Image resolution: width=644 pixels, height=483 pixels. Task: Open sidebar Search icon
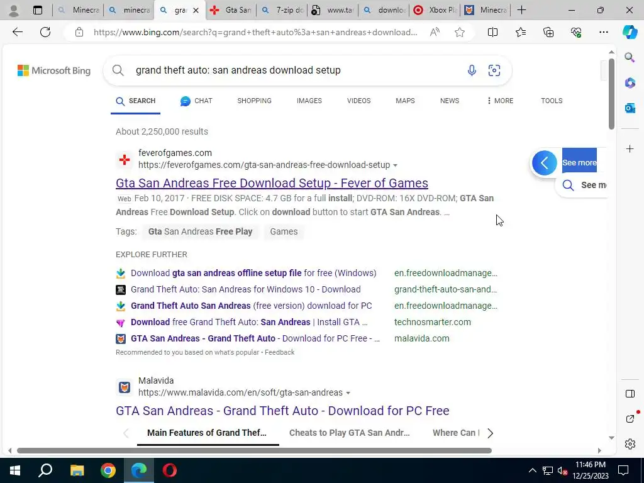point(630,57)
